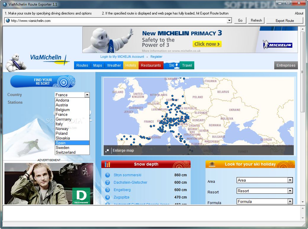308x229 pixels.
Task: Click the Click now banner button
Action: coord(207,44)
